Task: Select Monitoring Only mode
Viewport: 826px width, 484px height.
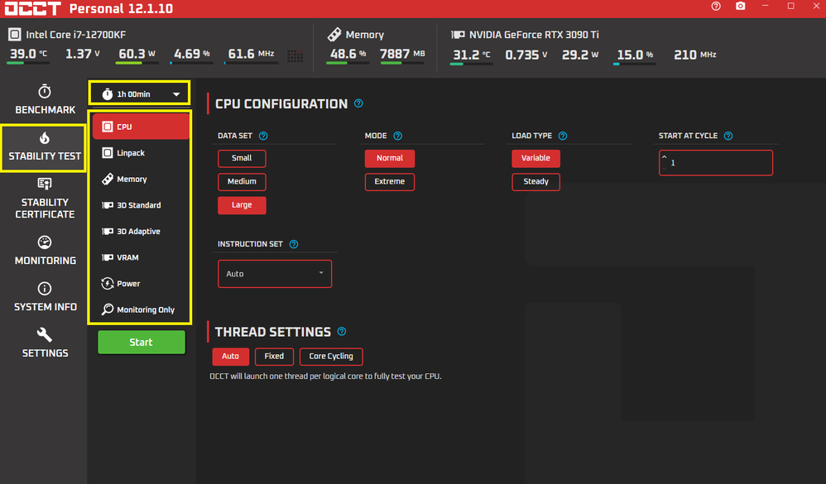Action: pyautogui.click(x=140, y=309)
